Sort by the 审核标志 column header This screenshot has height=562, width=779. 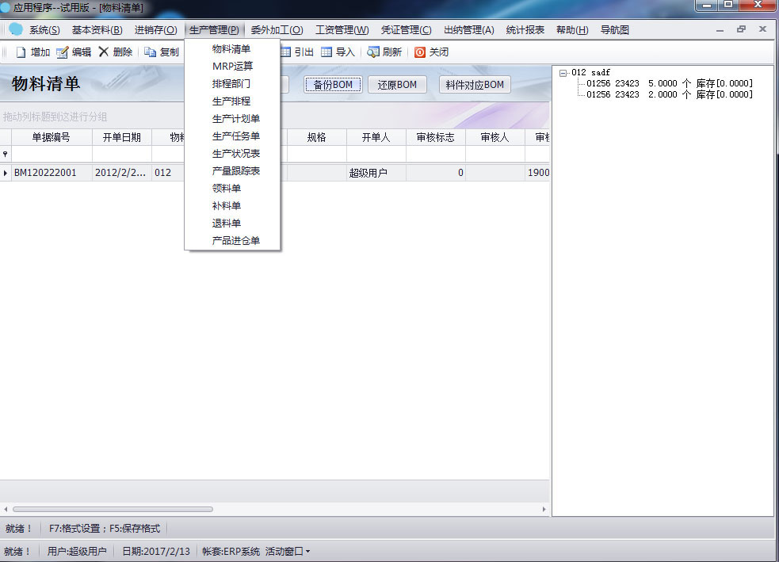[436, 137]
